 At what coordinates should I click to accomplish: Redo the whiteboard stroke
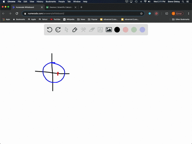click(58, 30)
